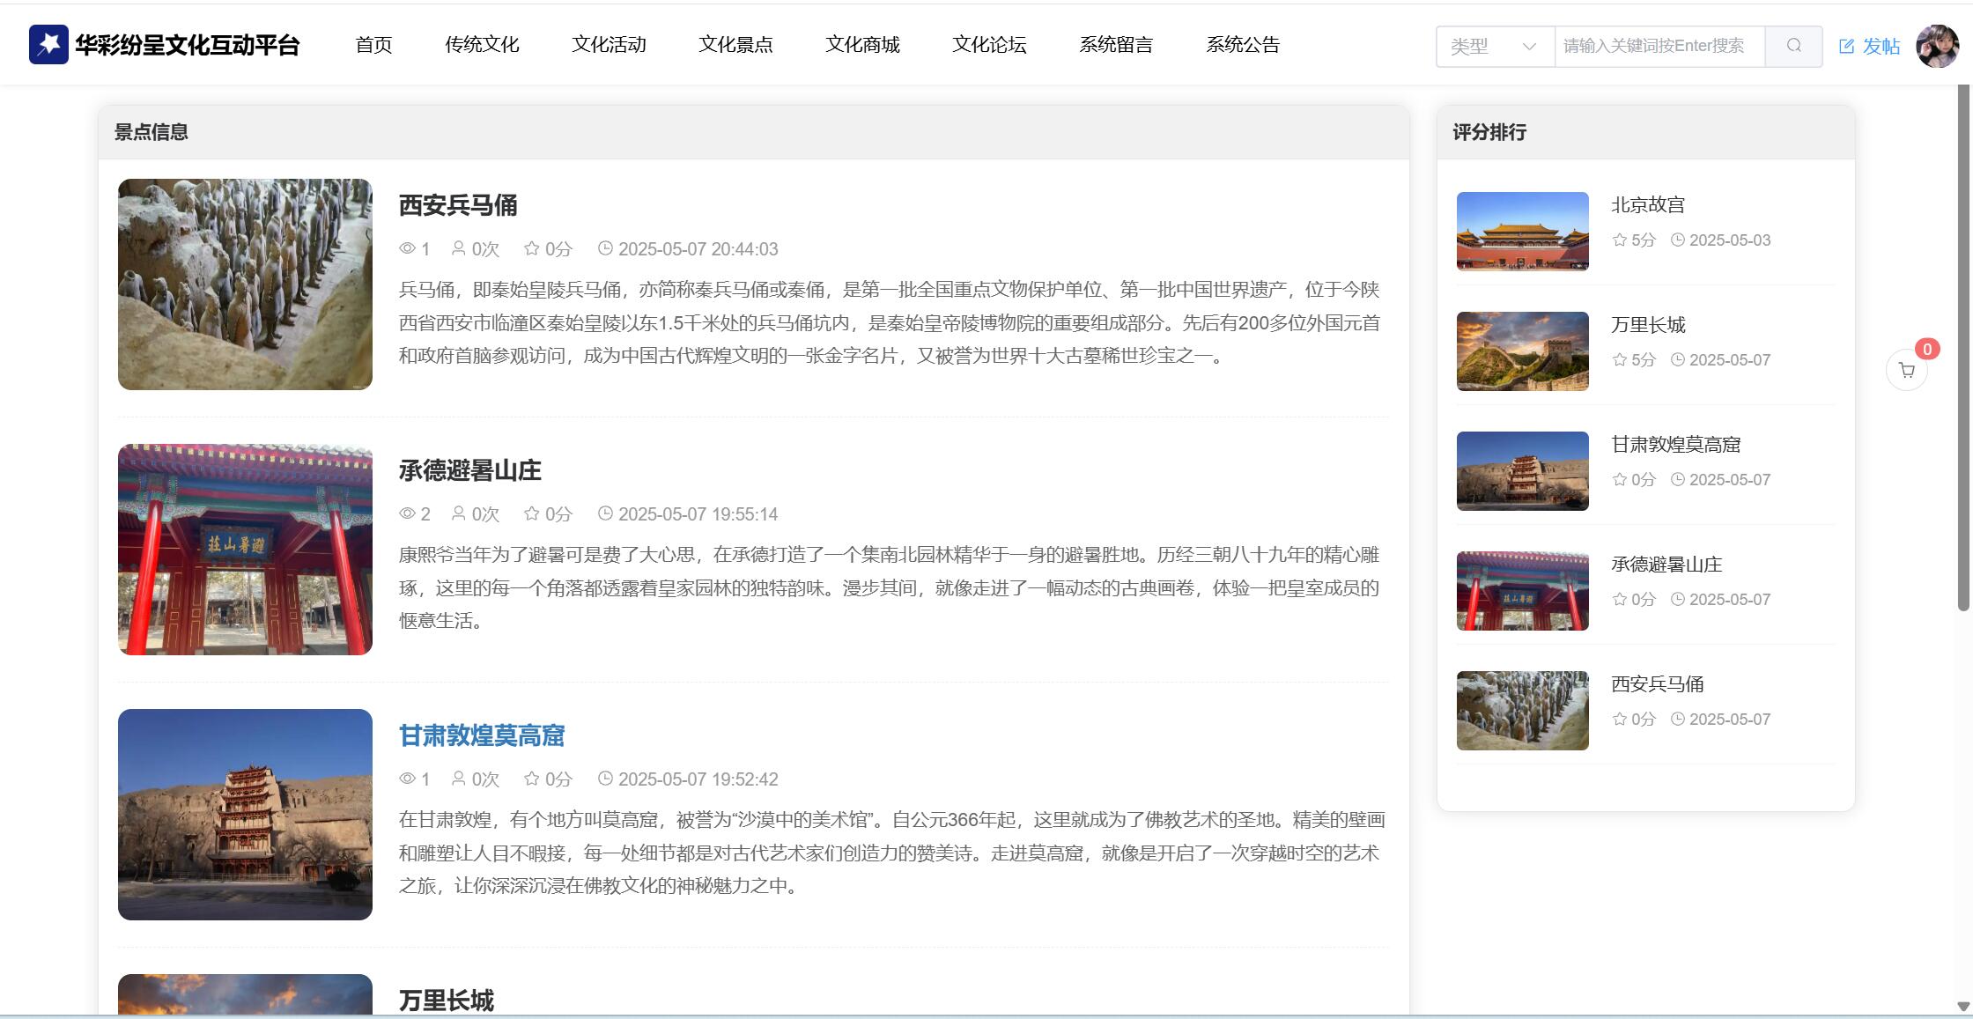
Task: Click the page vertical scrollbar thumb
Action: point(1963,348)
